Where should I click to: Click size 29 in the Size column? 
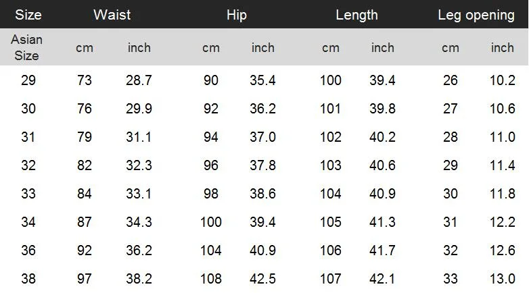(x=28, y=80)
